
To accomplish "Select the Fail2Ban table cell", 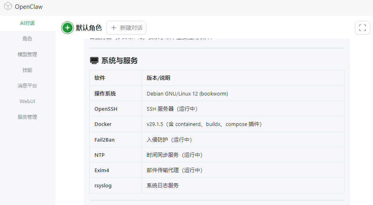I will coord(116,140).
